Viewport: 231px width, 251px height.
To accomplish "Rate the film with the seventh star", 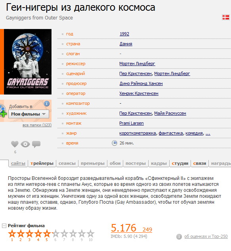I will pyautogui.click(x=64, y=234).
